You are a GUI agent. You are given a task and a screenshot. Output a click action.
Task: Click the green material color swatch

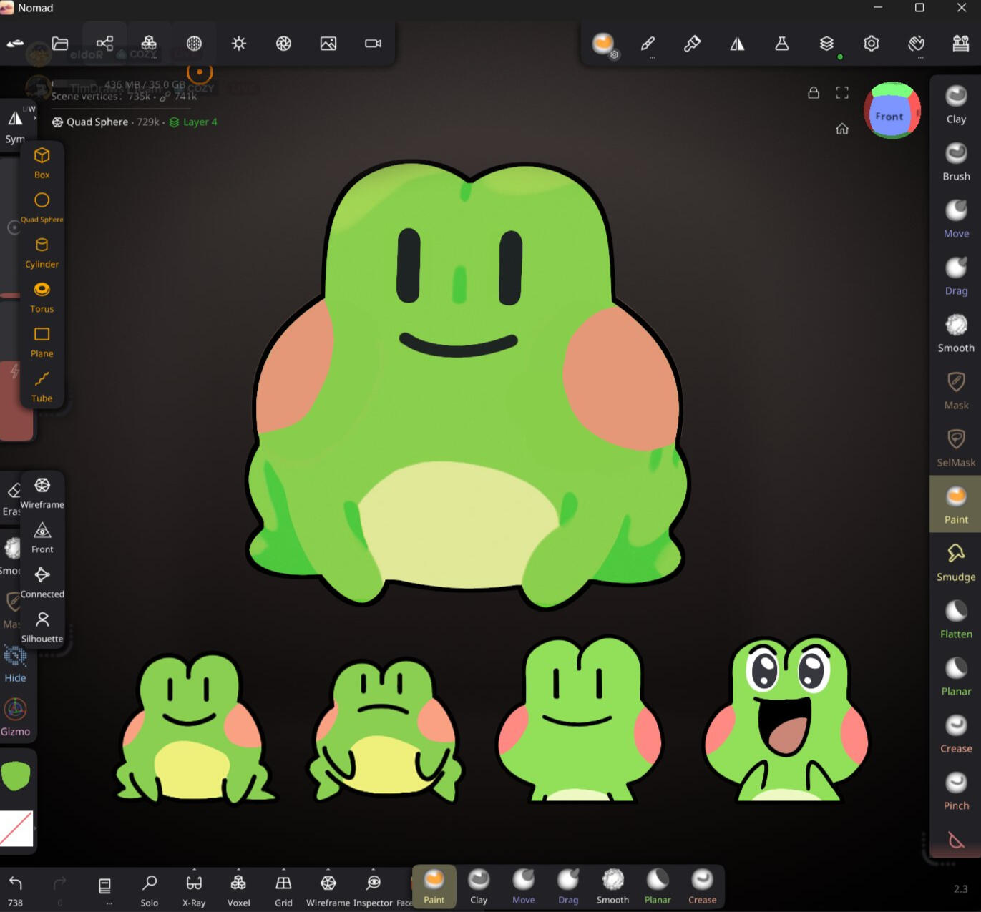(x=16, y=775)
